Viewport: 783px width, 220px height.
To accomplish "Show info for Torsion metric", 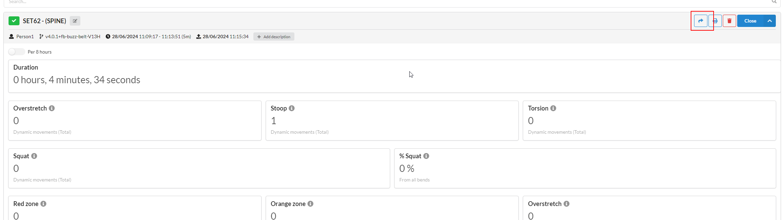I will coord(553,108).
